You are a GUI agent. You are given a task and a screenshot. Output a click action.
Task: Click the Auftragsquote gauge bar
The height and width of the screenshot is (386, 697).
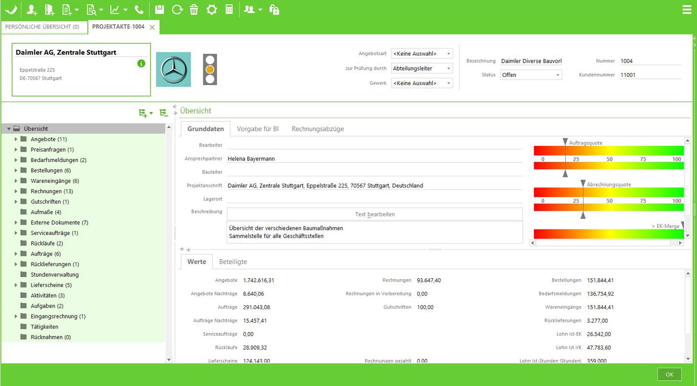pos(609,158)
